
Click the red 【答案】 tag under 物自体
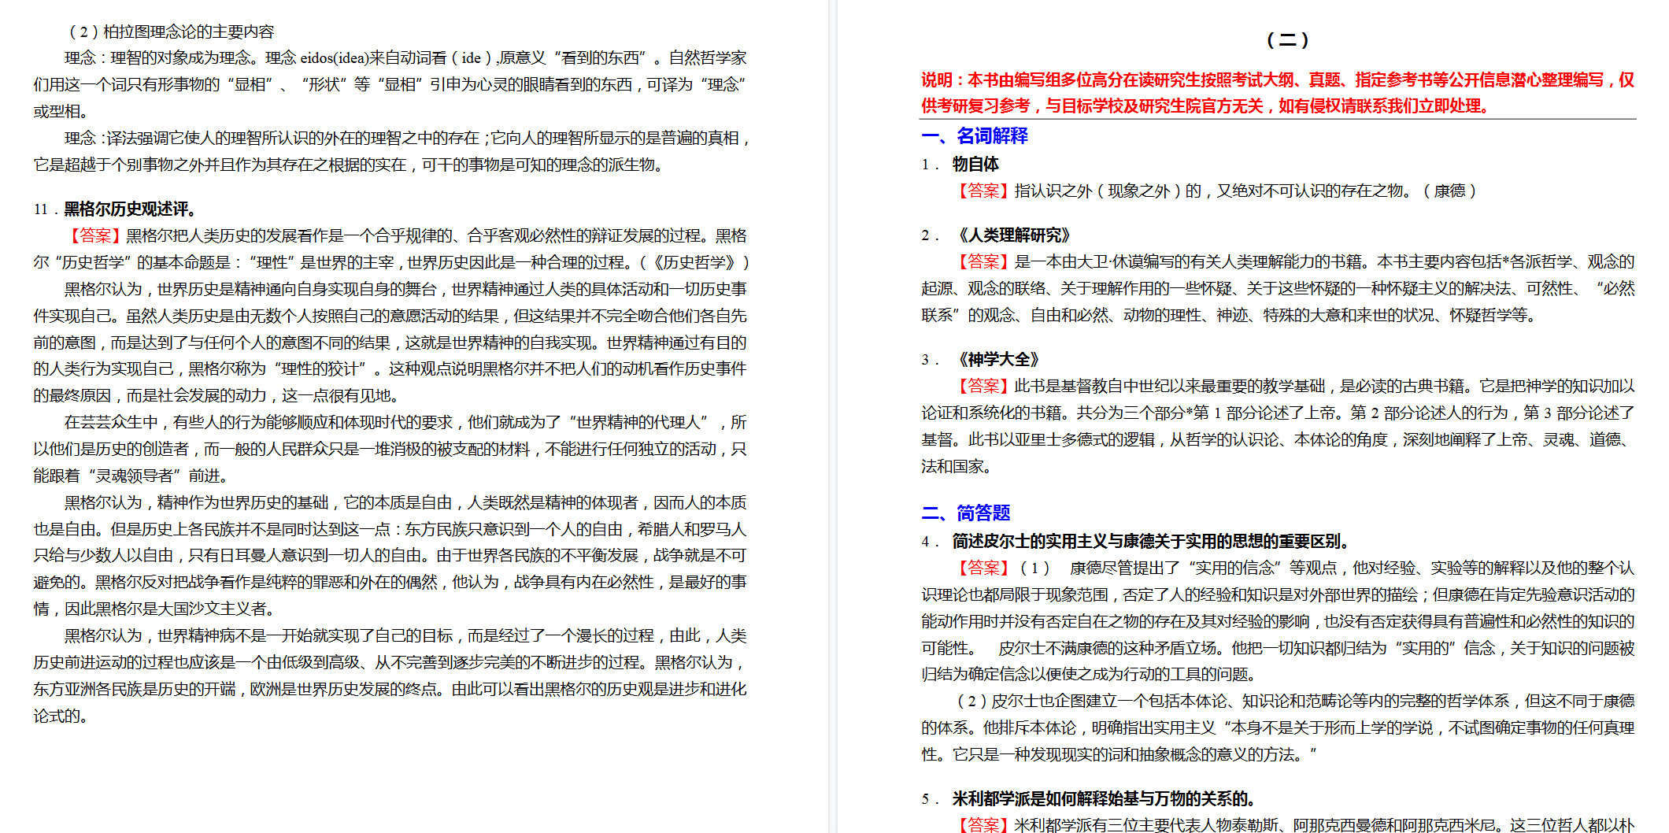click(x=983, y=191)
